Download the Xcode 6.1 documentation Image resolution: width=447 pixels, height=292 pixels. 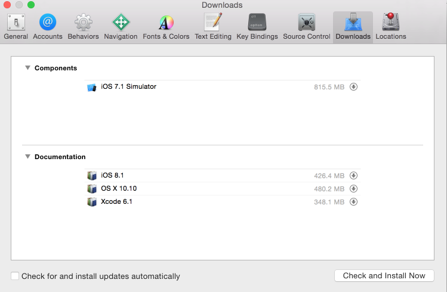[x=353, y=202]
